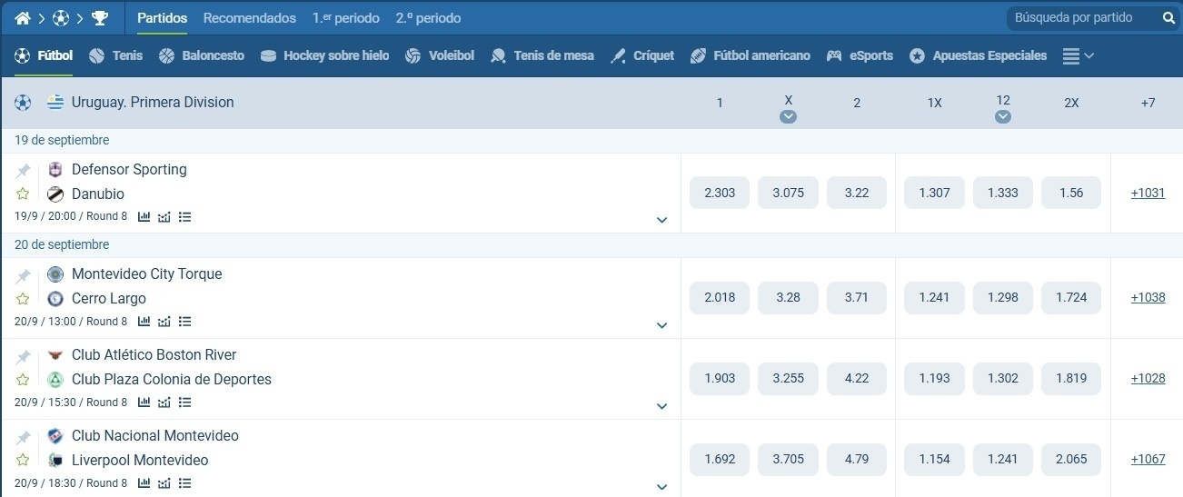
Task: Open list icon for Boston River match
Action: point(184,403)
